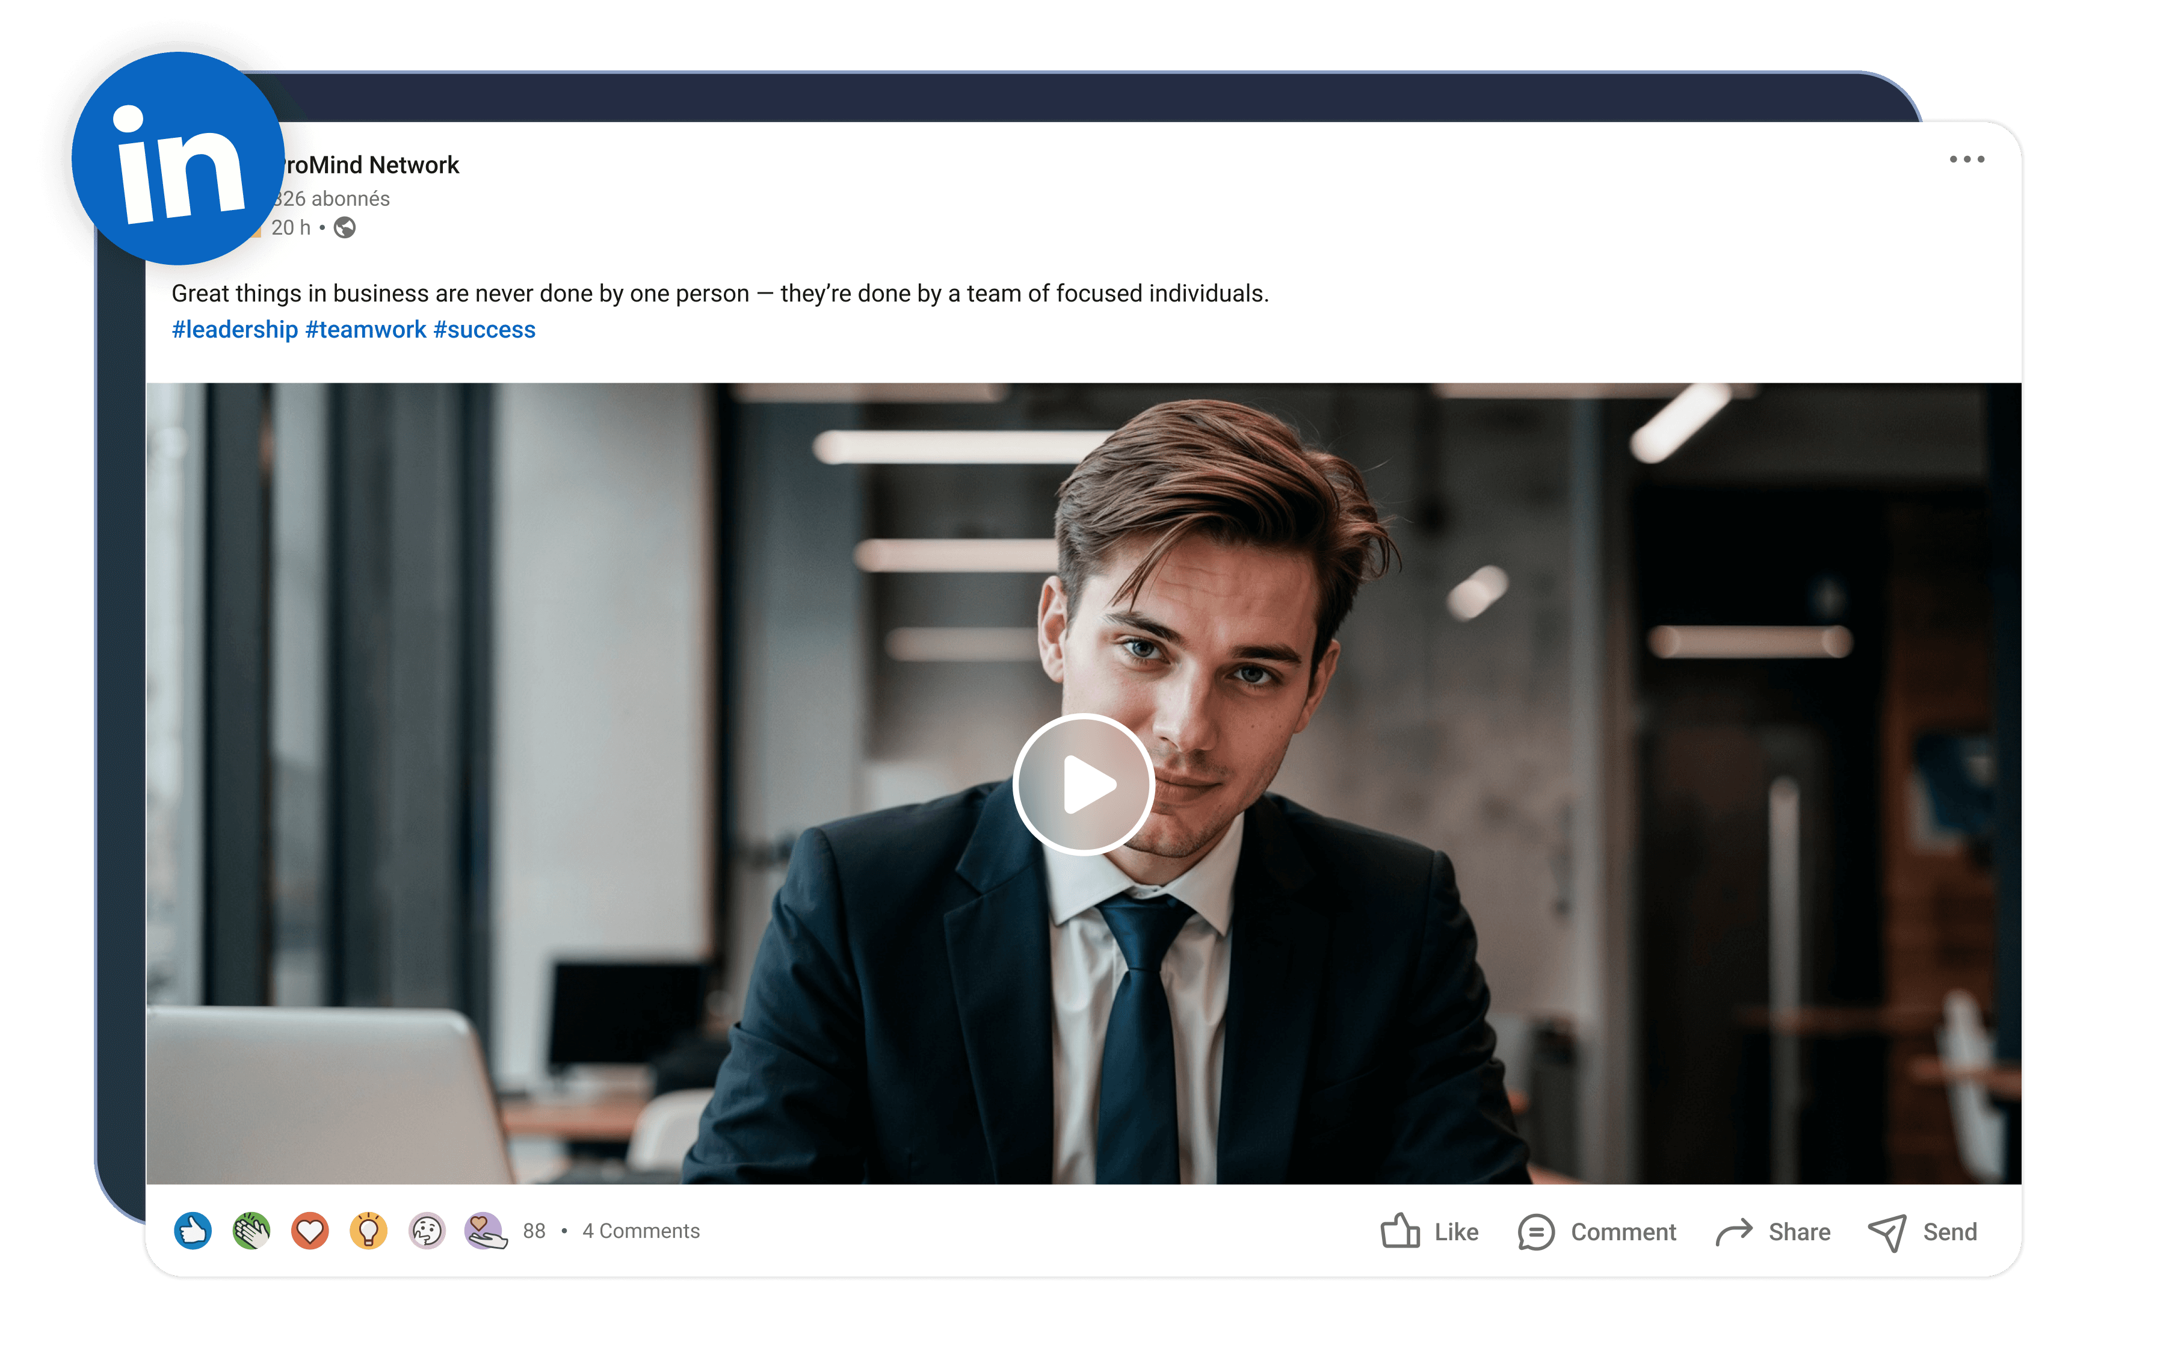Click the curious thinking-face reaction icon
Viewport: 2166px width, 1354px height.
[x=427, y=1231]
